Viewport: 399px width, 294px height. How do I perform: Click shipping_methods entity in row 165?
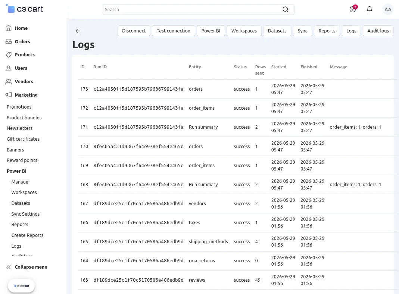point(208,242)
